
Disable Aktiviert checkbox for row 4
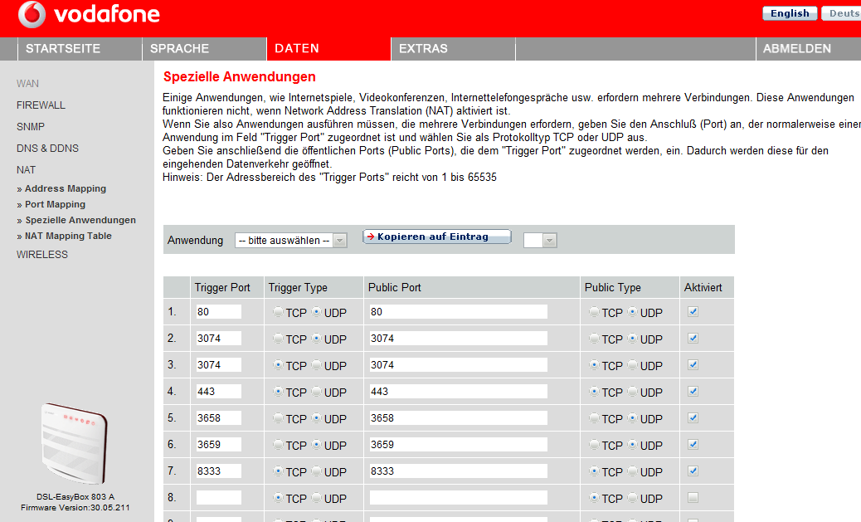[693, 392]
